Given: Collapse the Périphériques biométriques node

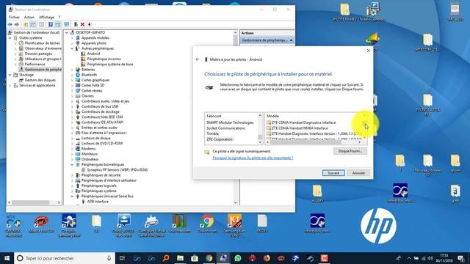Looking at the screenshot, I should tap(72, 164).
